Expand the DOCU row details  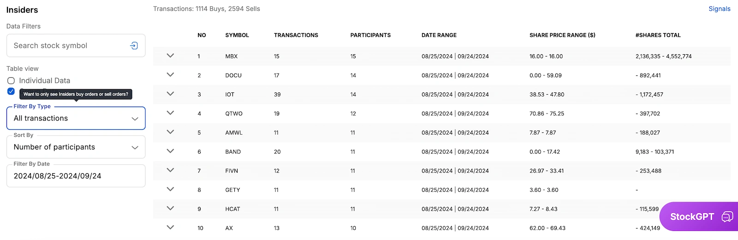(170, 74)
